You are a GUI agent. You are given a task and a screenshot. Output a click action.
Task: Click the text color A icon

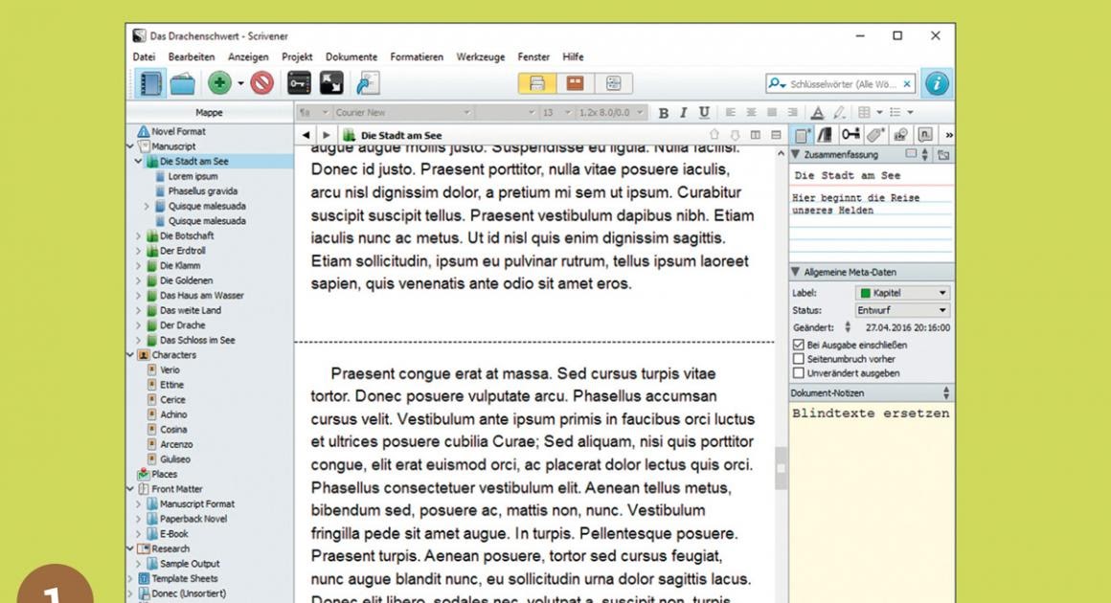point(818,113)
